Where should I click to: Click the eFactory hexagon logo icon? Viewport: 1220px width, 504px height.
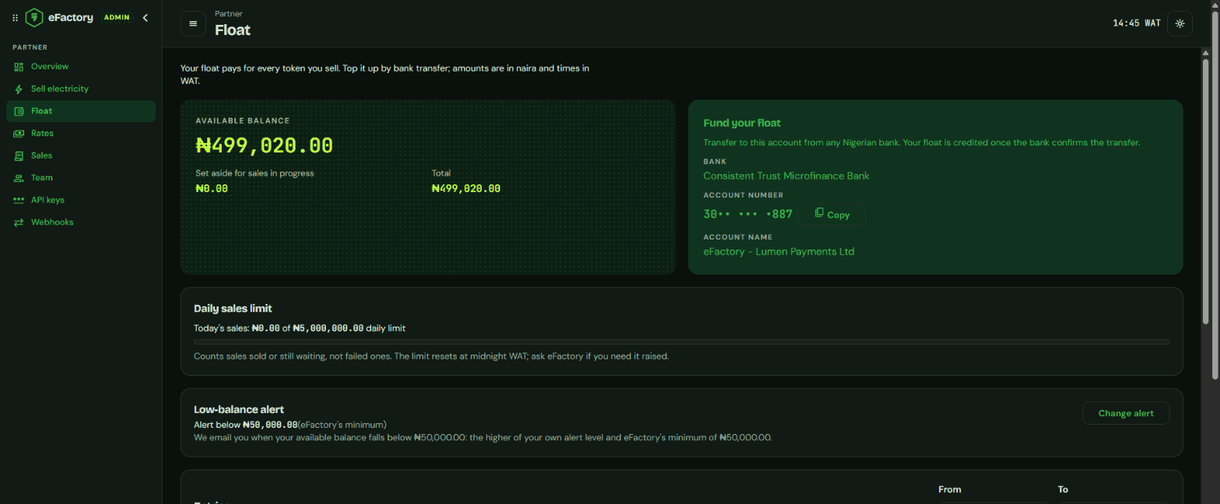34,17
